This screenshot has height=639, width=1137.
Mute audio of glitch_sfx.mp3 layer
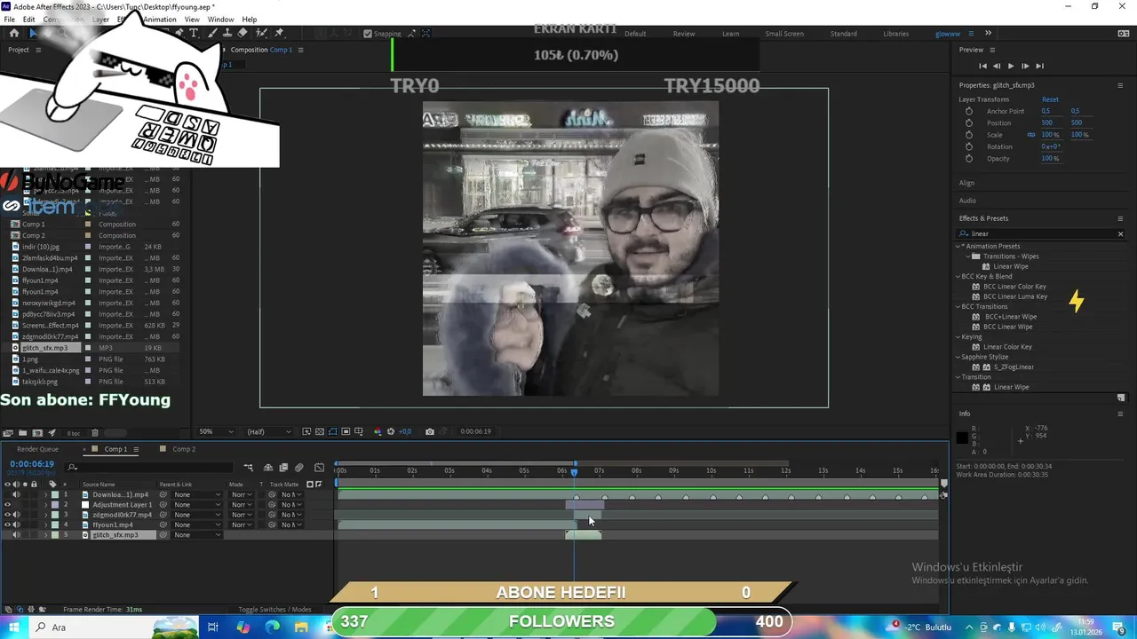[16, 535]
